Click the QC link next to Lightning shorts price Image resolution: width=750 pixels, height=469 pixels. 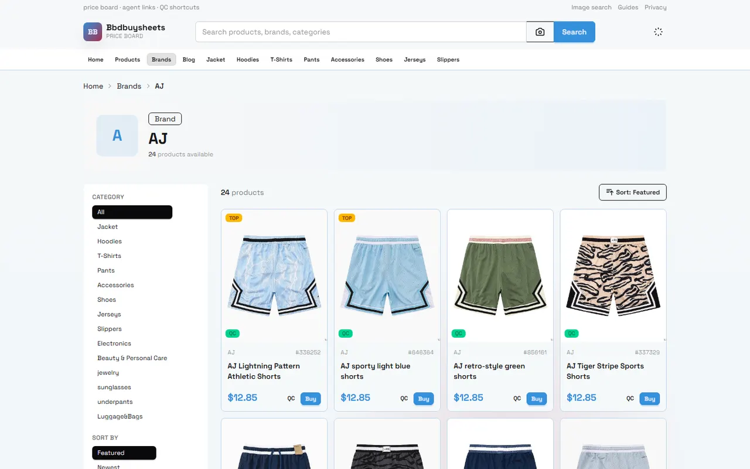[x=291, y=399]
